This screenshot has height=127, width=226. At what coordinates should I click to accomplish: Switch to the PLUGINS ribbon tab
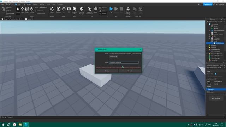click(60, 4)
